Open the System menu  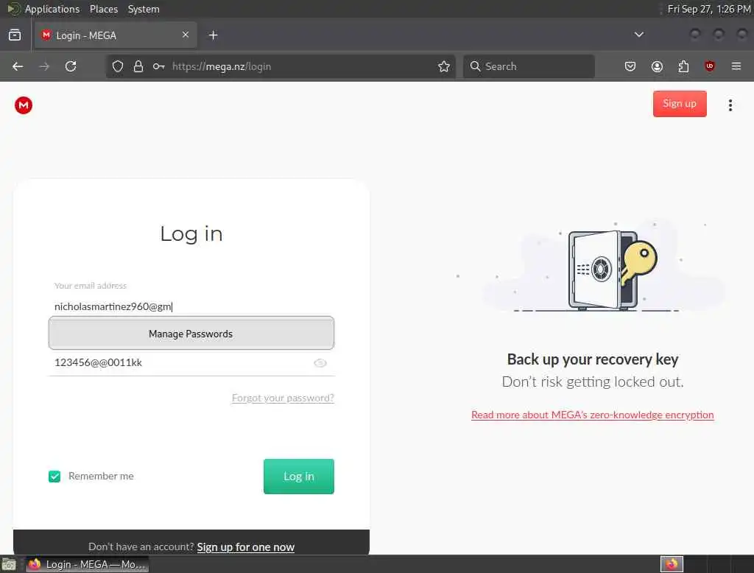tap(144, 9)
